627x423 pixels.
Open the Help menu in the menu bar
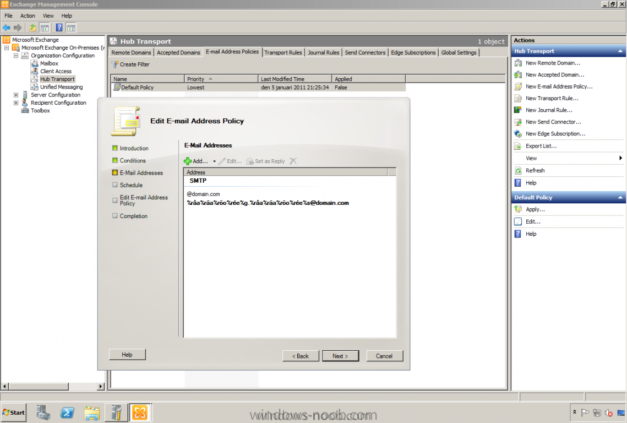click(x=67, y=15)
